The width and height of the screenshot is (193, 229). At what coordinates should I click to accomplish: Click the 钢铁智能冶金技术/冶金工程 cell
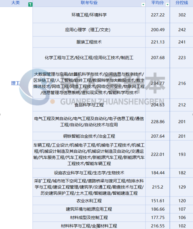coord(89,136)
